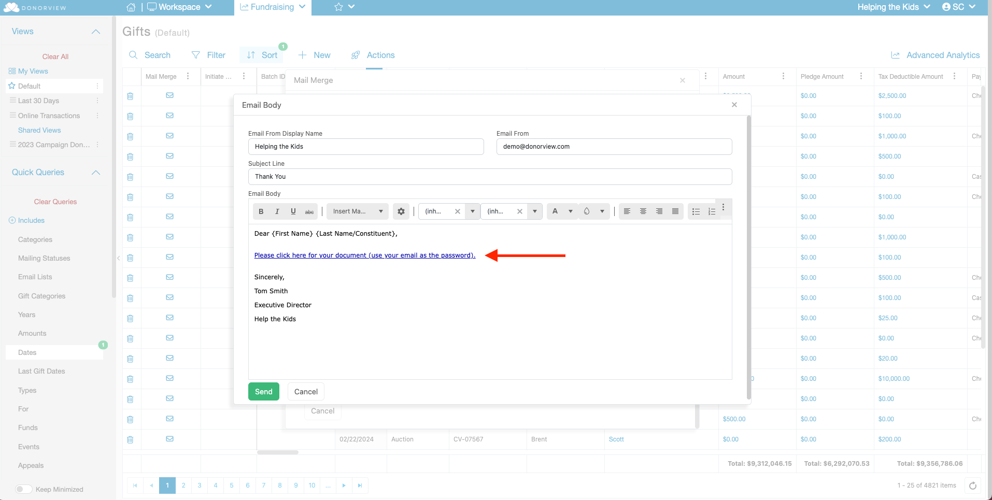Open the email editor settings gear

tap(401, 211)
